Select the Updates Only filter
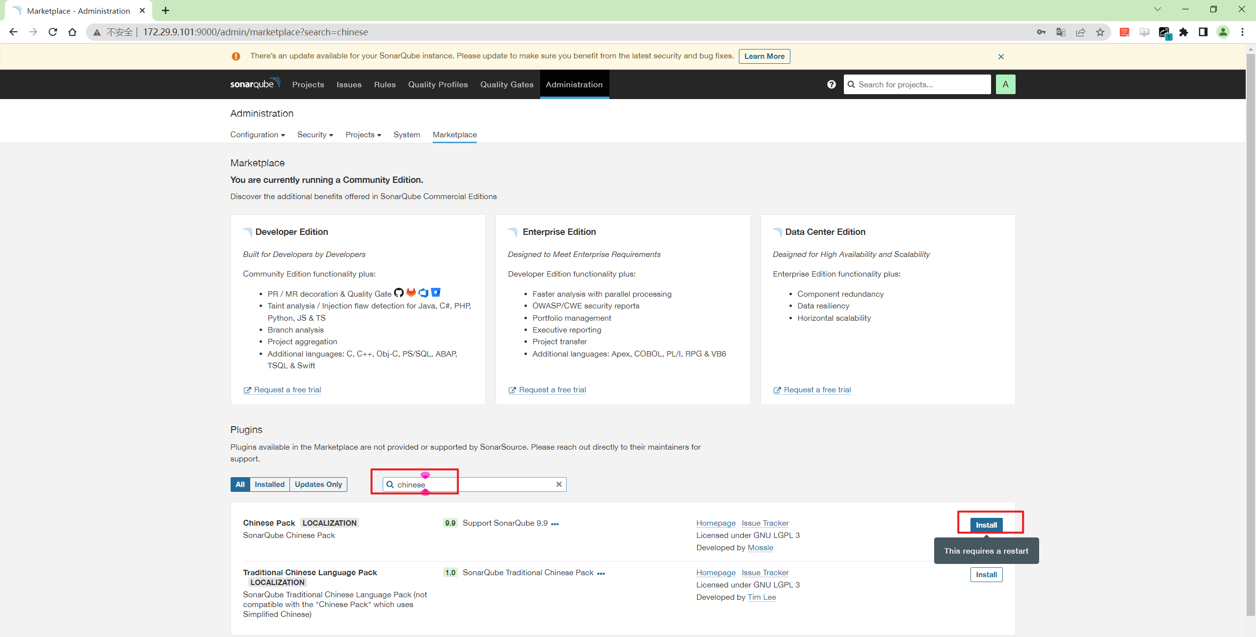 coord(318,484)
